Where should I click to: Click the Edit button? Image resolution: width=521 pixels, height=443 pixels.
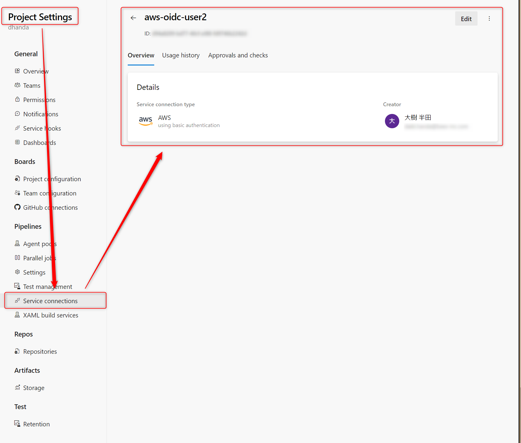point(466,18)
